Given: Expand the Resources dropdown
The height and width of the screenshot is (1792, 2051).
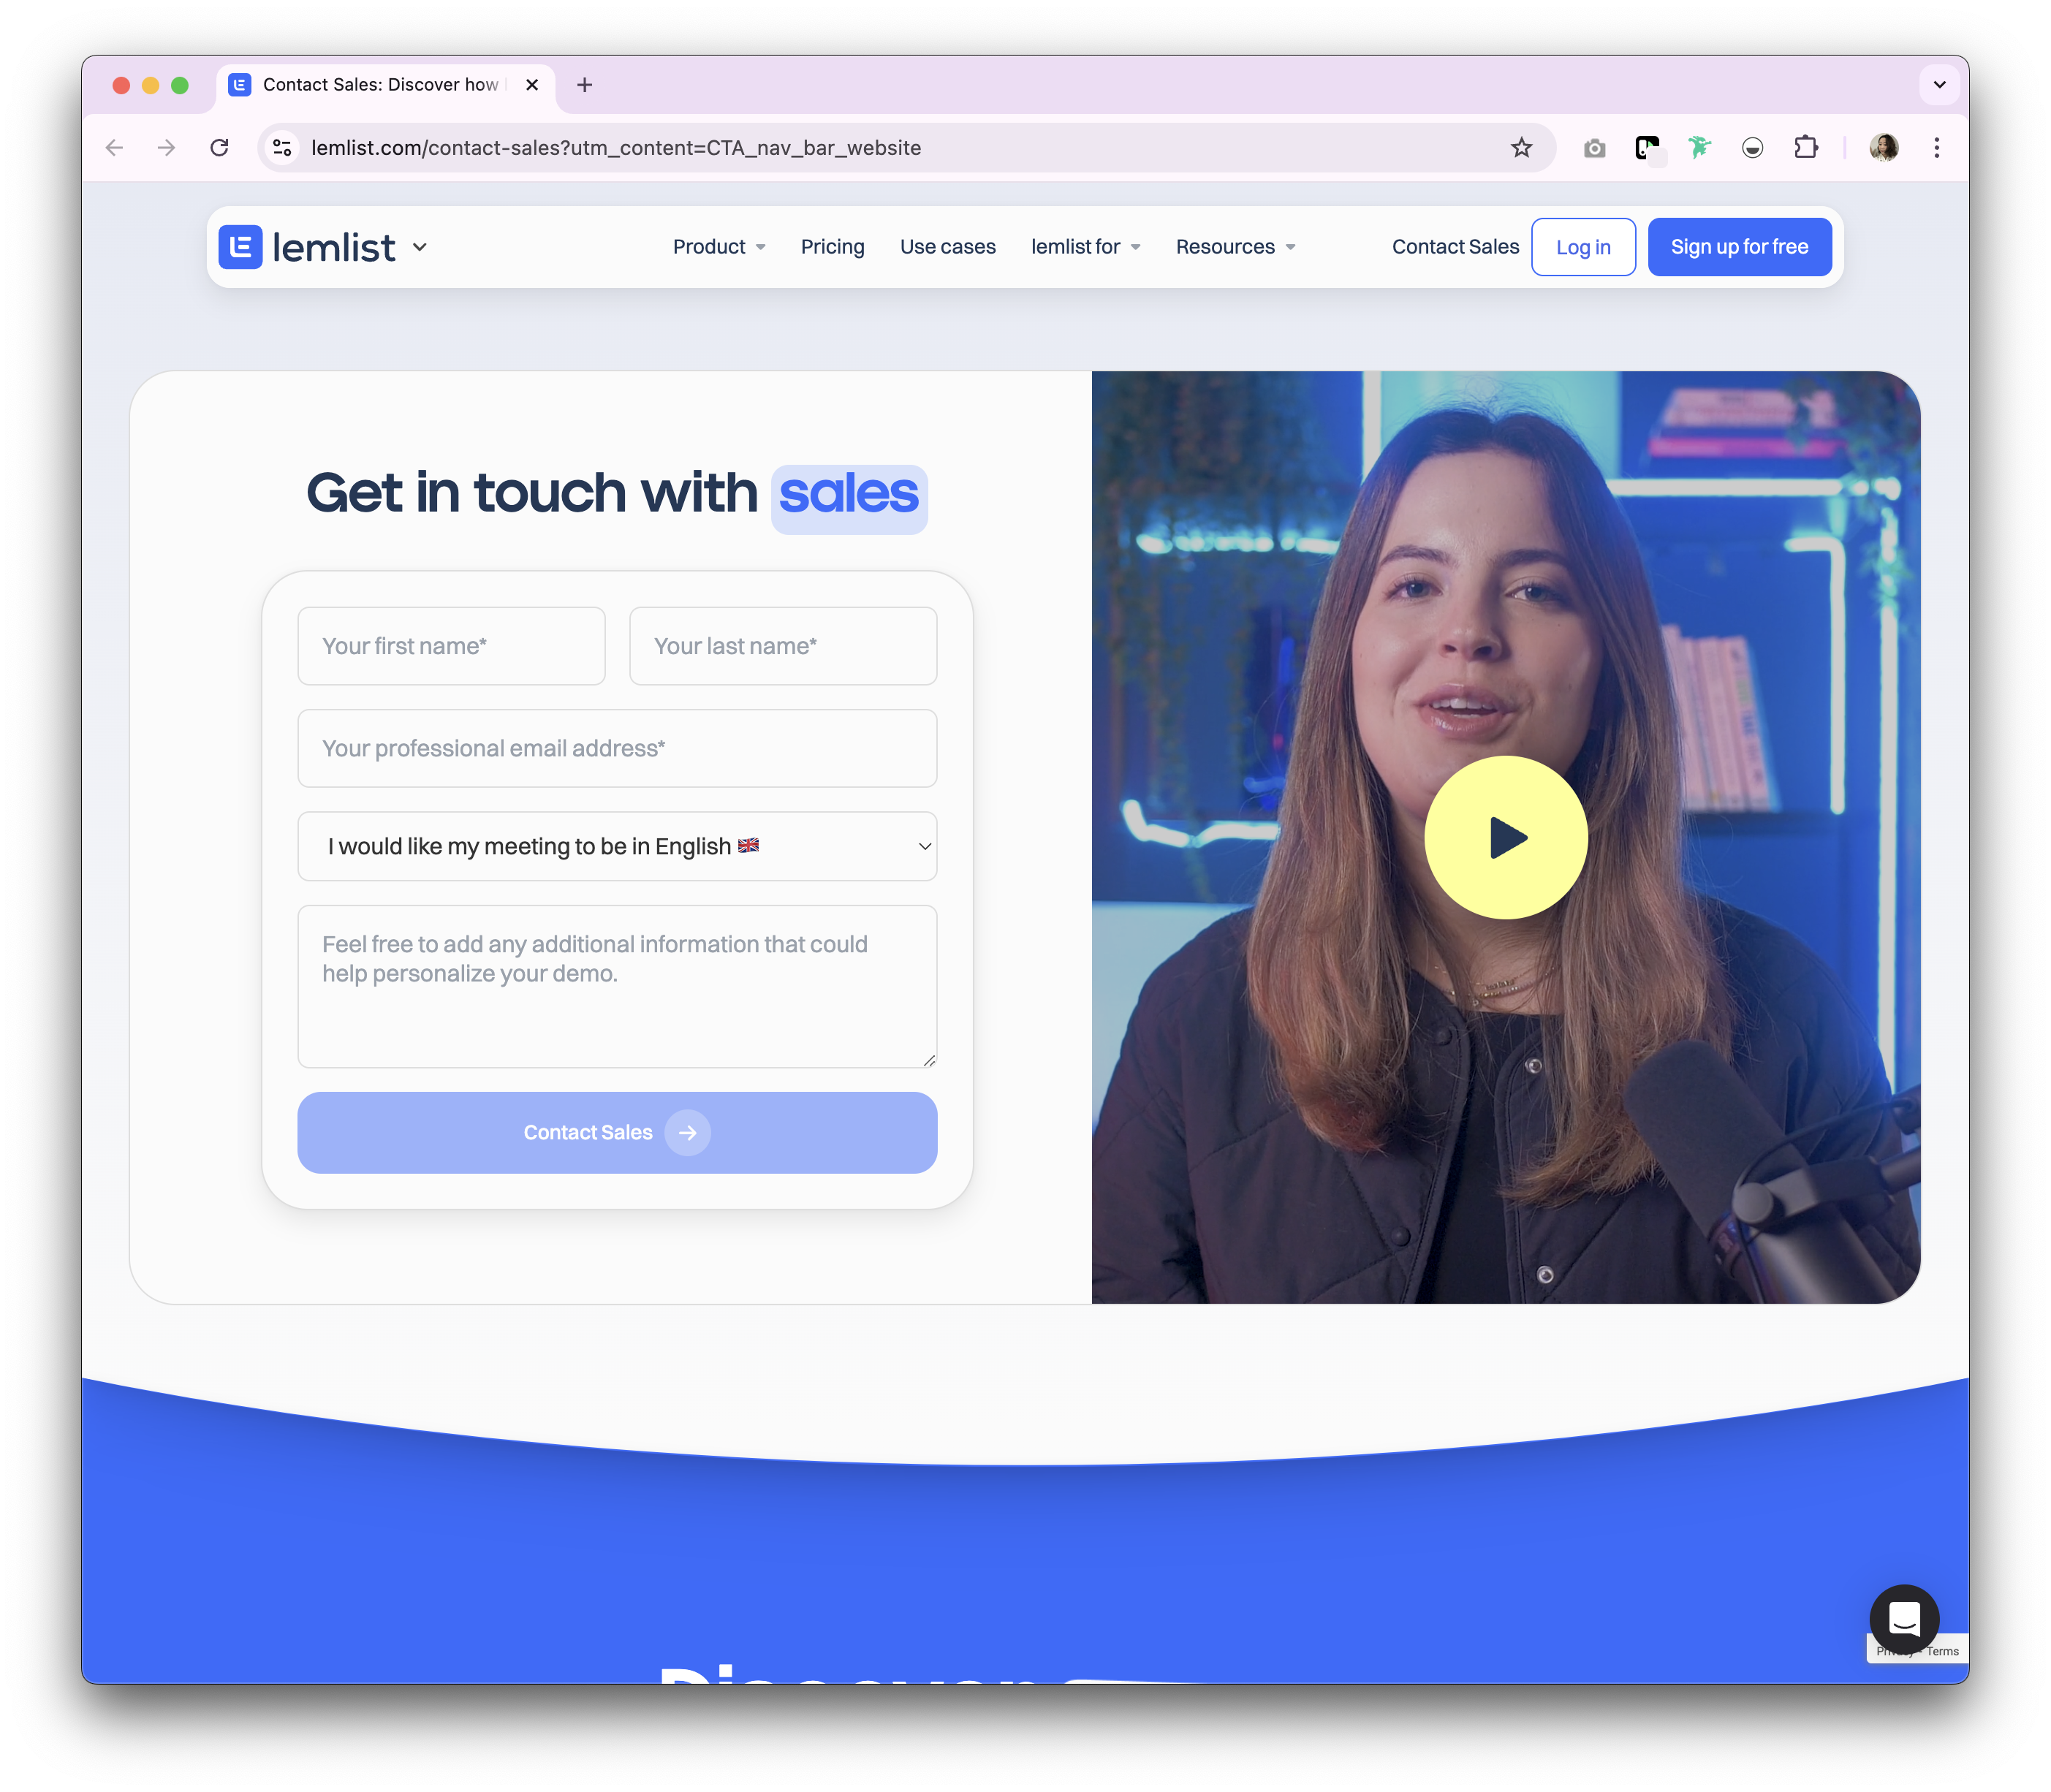Looking at the screenshot, I should [x=1235, y=247].
